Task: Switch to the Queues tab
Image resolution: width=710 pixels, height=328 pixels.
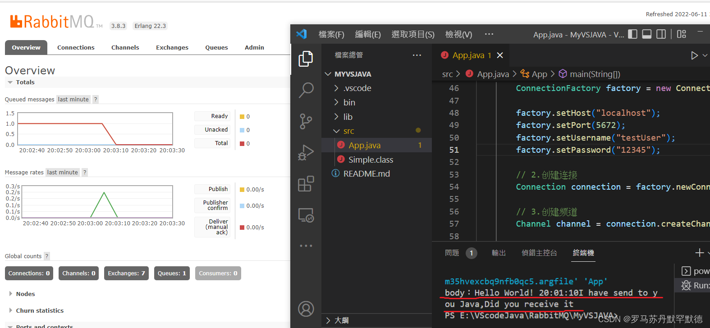Action: [216, 47]
